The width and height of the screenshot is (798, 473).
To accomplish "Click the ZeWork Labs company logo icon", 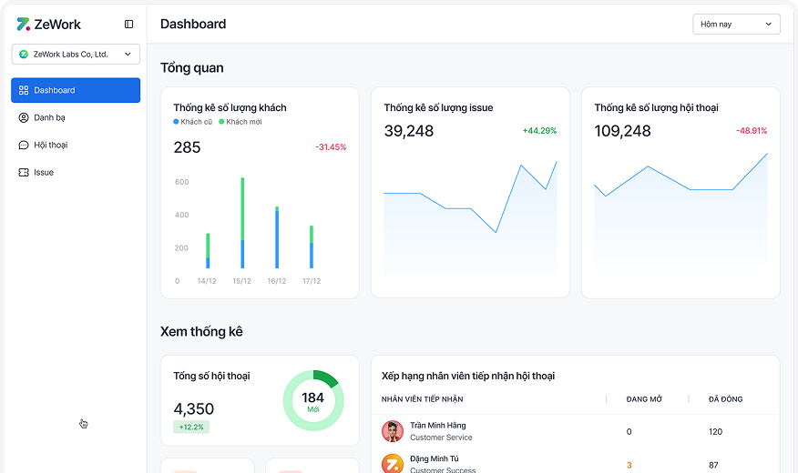I will click(x=24, y=55).
